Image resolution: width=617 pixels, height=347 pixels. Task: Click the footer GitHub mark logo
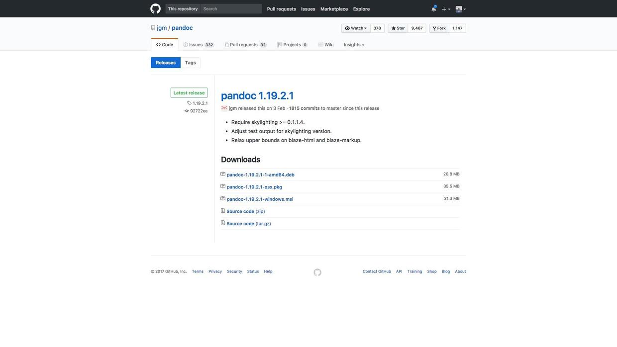(x=317, y=272)
